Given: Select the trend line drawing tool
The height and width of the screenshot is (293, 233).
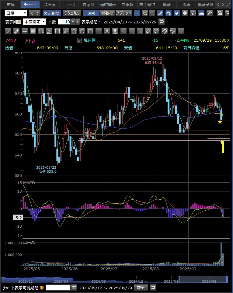Looking at the screenshot, I should 8,31.
